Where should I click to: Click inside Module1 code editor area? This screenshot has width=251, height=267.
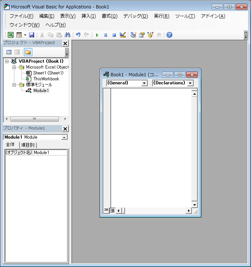151,148
